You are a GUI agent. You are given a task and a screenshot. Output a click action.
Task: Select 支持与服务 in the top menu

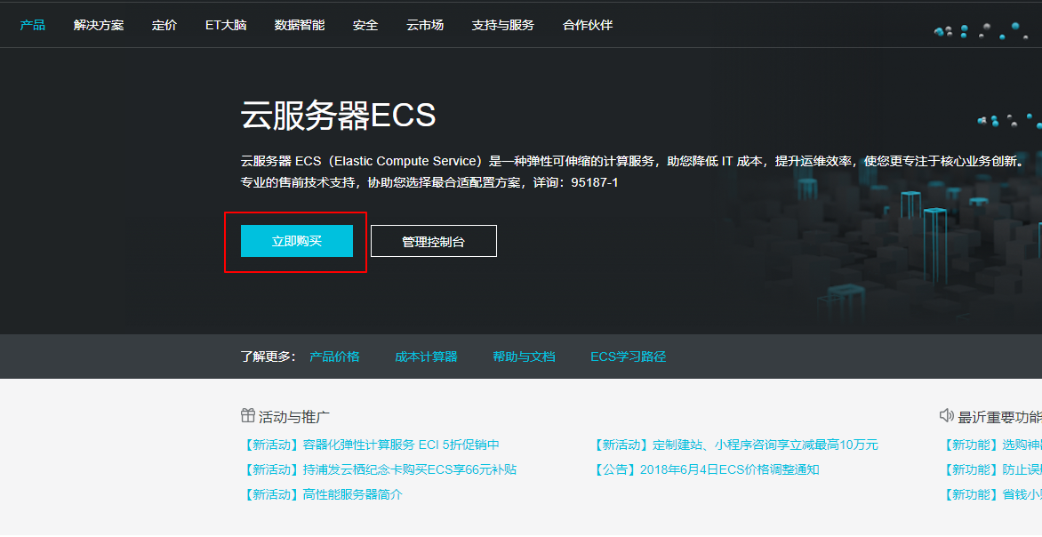tap(503, 25)
